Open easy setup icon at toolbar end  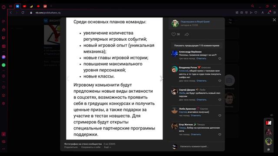[x=275, y=13]
